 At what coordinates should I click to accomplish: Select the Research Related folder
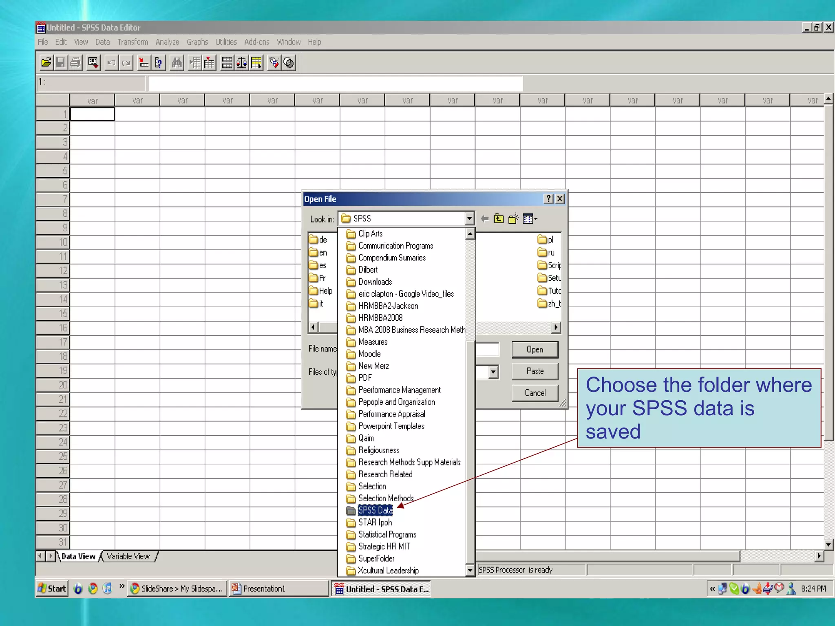pos(385,474)
